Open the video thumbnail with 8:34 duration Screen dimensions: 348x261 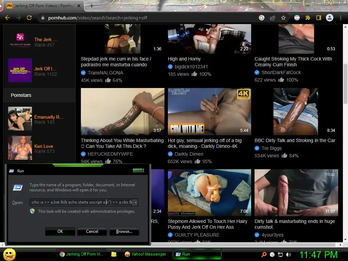[x=296, y=111]
